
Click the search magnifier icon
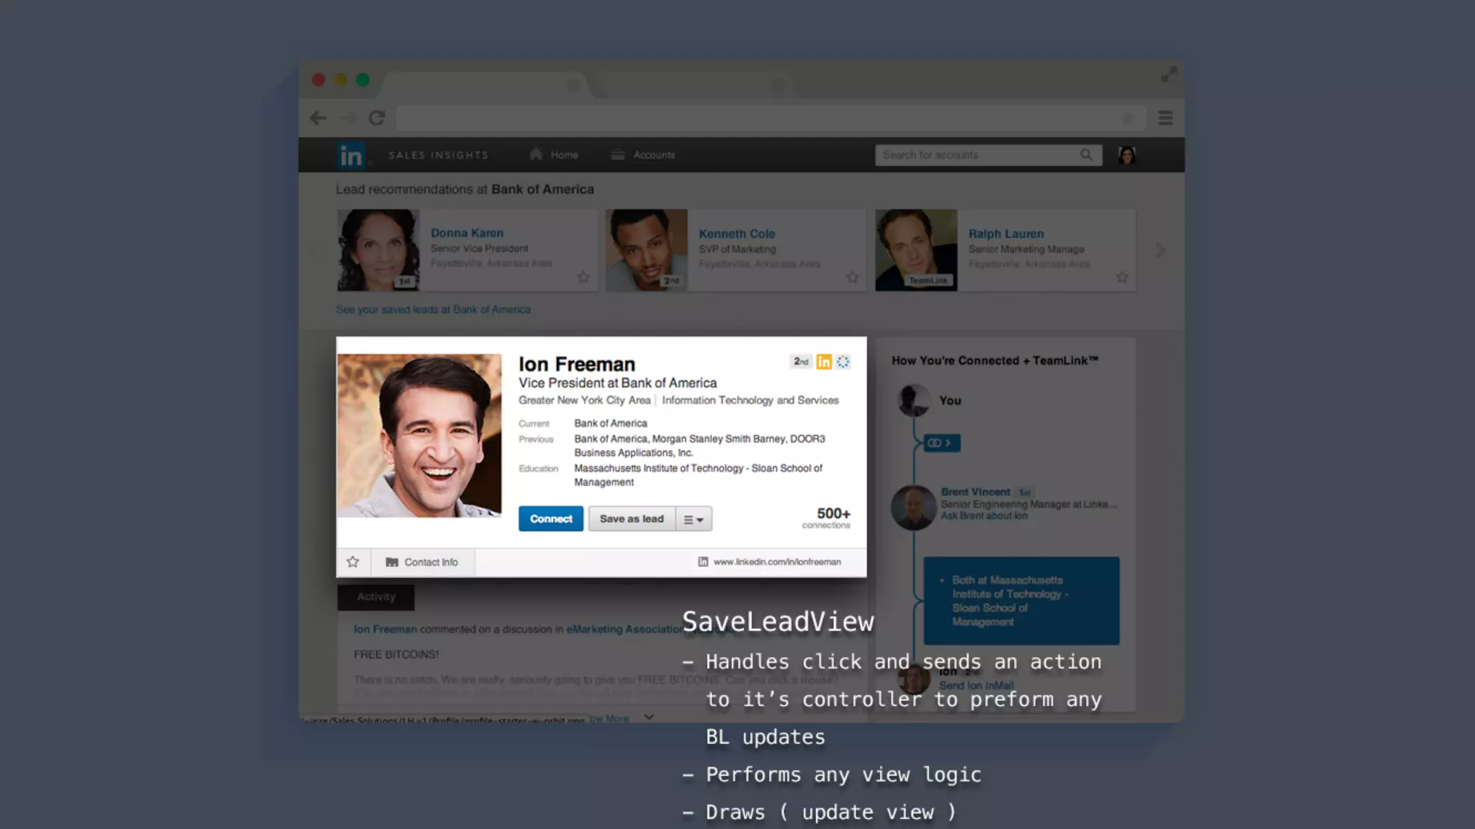coord(1086,155)
